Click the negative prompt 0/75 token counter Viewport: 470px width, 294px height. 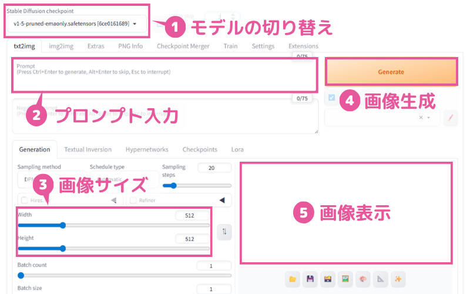[302, 98]
